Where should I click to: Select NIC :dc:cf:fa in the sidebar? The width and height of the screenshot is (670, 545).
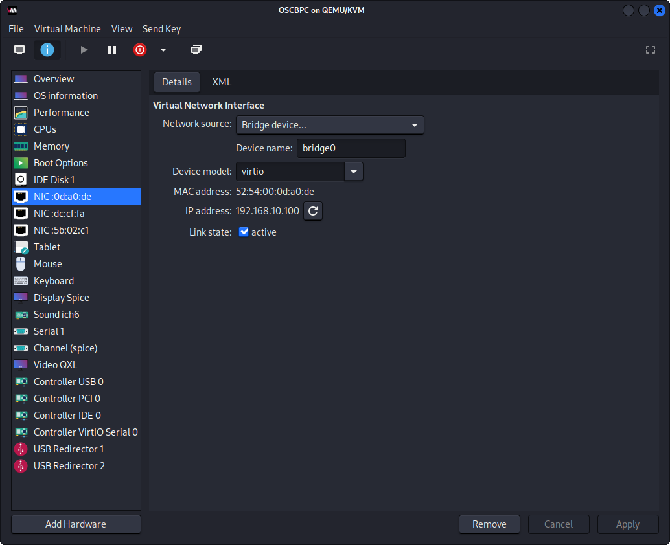(x=59, y=214)
